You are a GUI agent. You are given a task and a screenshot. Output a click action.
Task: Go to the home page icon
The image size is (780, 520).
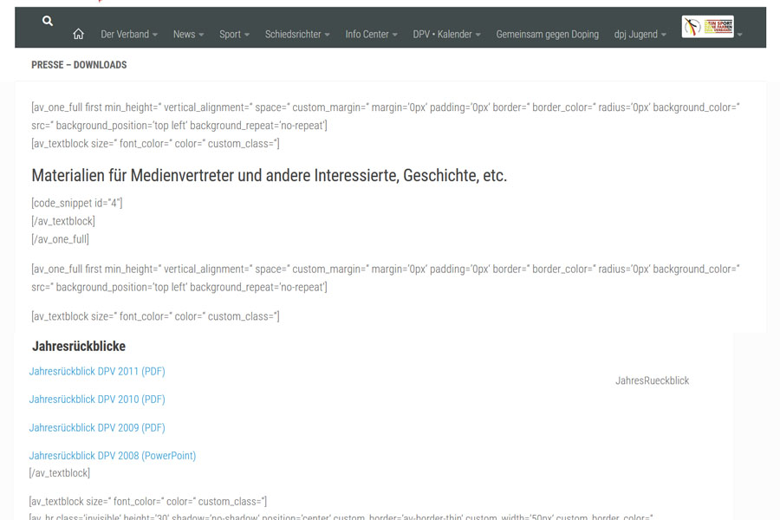(x=78, y=35)
